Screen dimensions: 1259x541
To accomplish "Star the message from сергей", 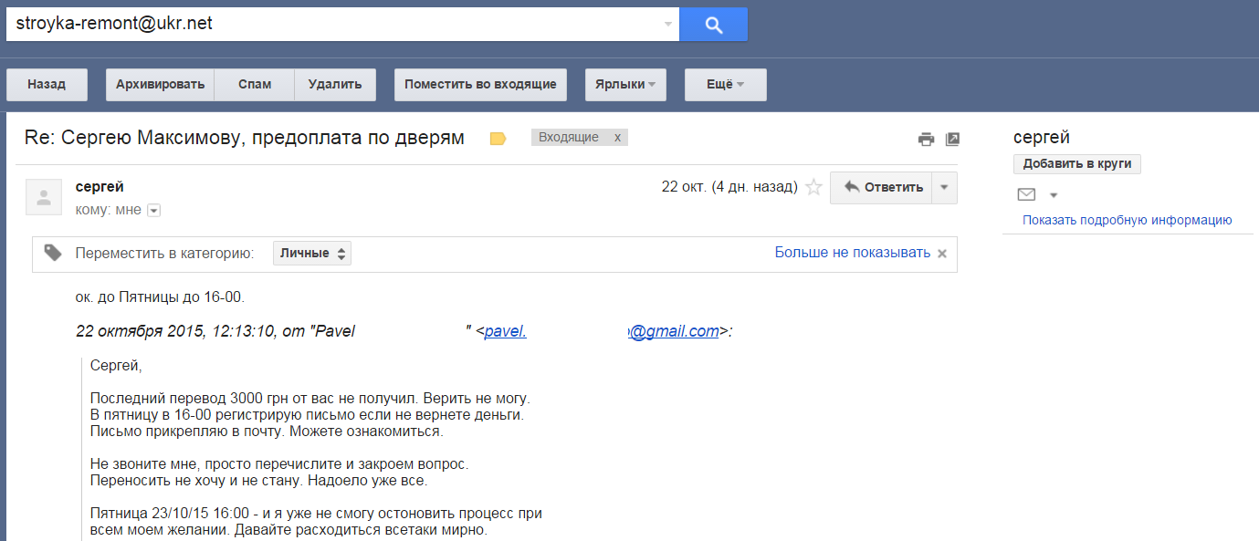I will [x=813, y=187].
